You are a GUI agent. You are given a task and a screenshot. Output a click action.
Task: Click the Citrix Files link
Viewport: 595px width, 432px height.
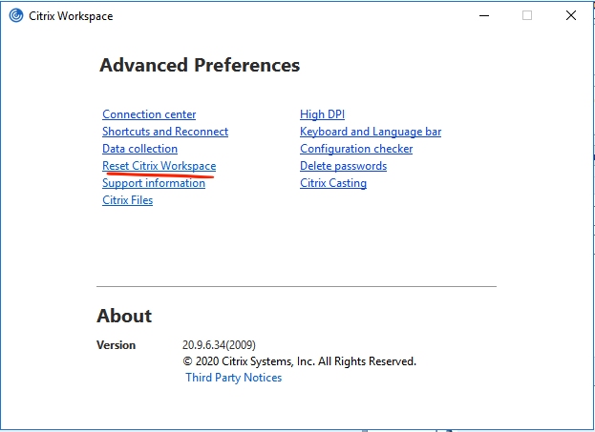[x=127, y=200]
